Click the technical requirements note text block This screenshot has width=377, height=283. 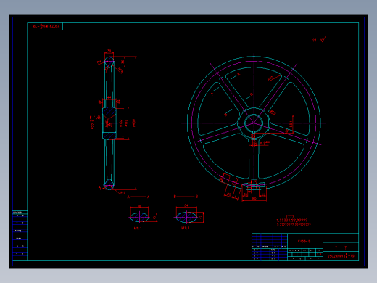point(294,221)
